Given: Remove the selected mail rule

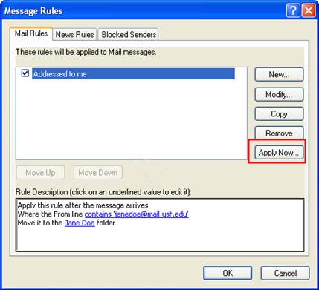Looking at the screenshot, I should pos(279,133).
